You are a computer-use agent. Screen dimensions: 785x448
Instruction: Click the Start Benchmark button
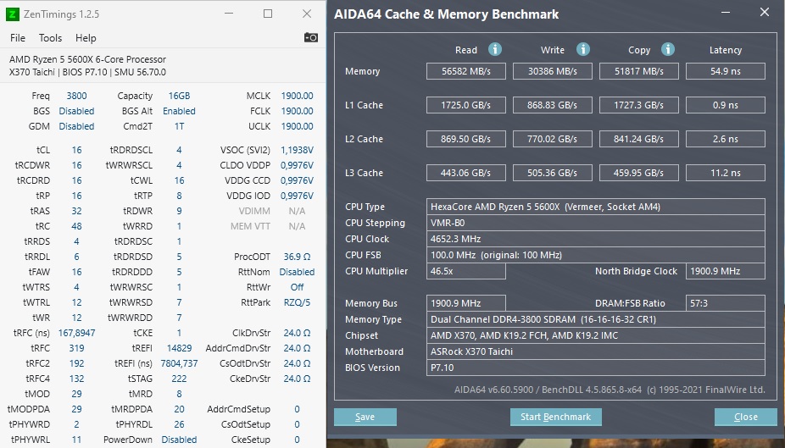click(556, 417)
